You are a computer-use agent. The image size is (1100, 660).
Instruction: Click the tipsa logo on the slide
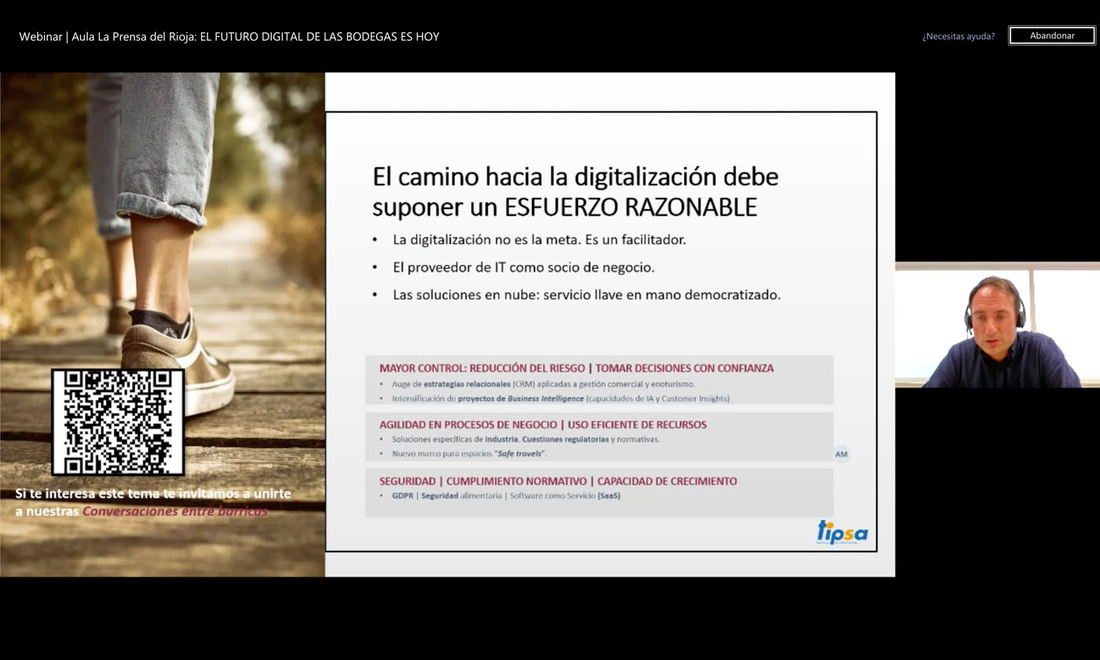841,532
